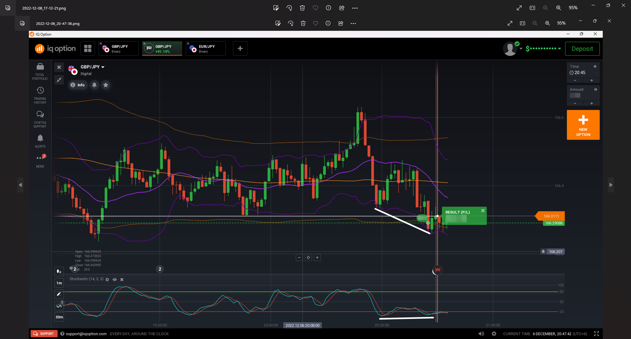
Task: Zoom in the 2022-12-08 Photos window
Action: click(x=558, y=8)
